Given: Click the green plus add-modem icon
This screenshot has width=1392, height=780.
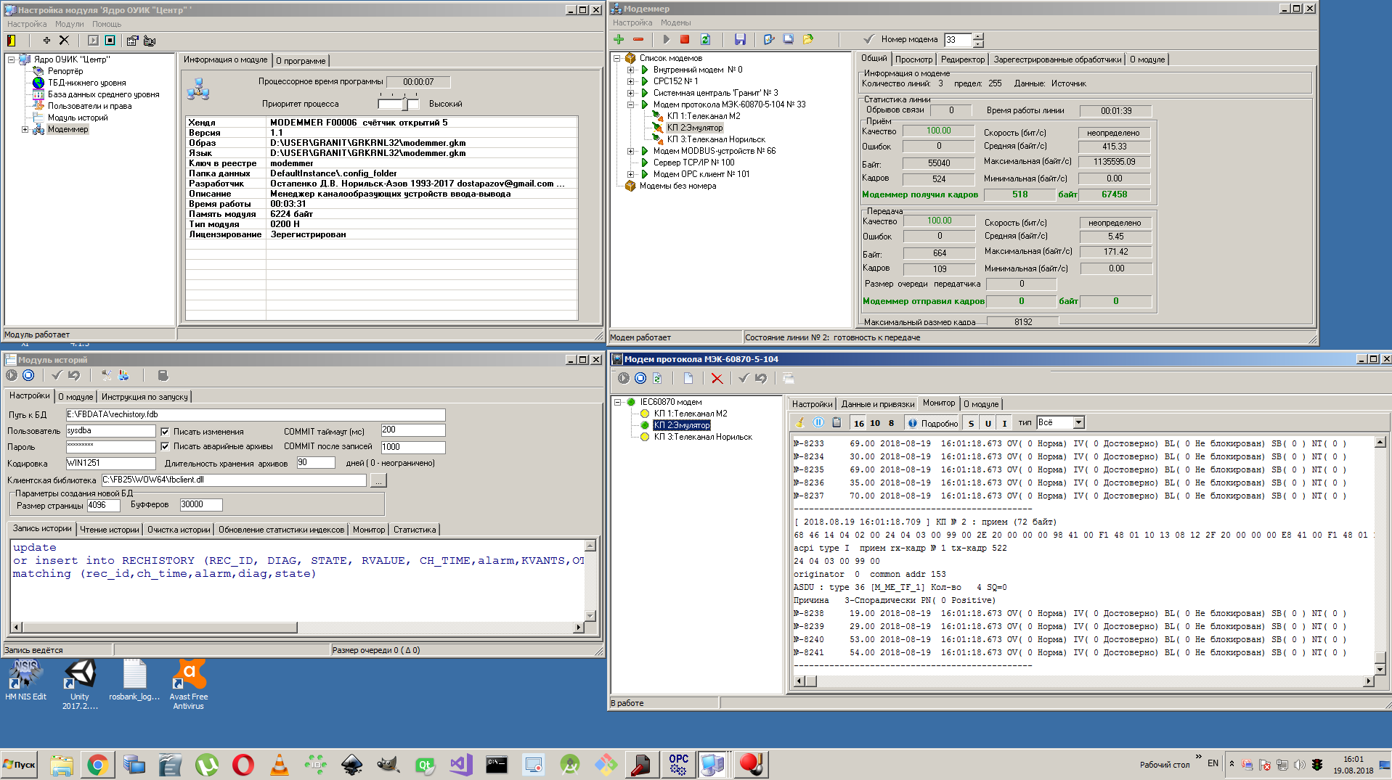Looking at the screenshot, I should (x=619, y=39).
